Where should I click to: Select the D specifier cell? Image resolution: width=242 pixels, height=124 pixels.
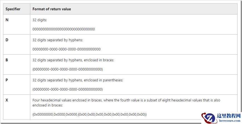7,40
